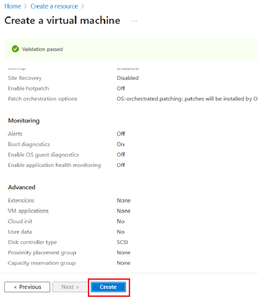This screenshot has width=258, height=301.
Task: Click the Proximity placement group label
Action: (42, 253)
